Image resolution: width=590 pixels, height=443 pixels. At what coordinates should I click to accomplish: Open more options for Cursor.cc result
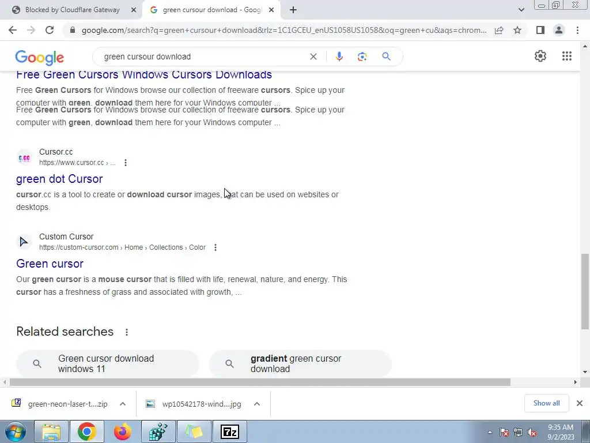click(x=125, y=163)
